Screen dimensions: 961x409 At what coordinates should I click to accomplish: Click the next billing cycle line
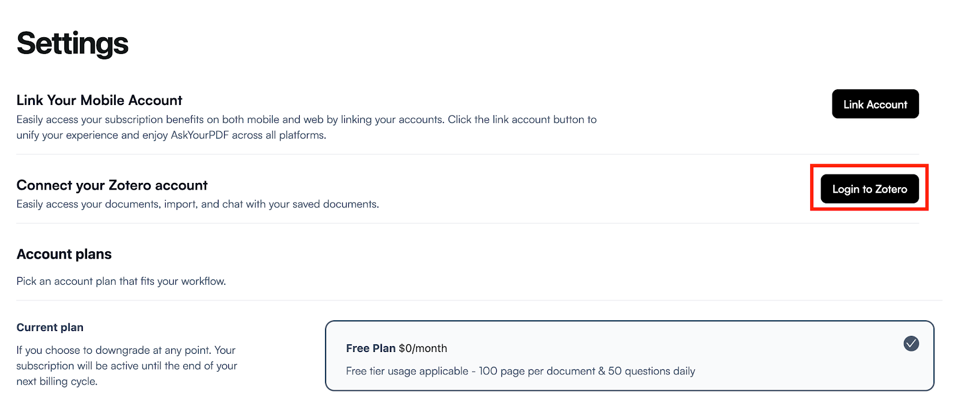tap(57, 381)
